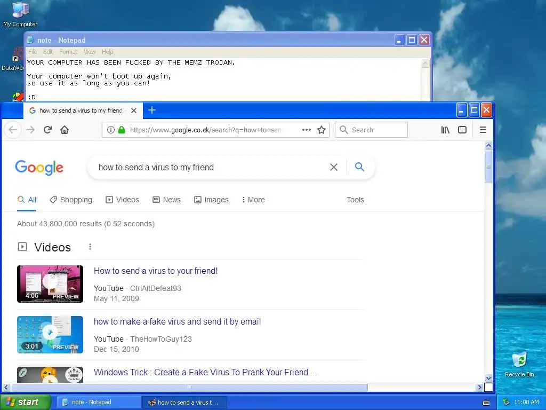Open 'how to make a fake virus' video link
Image resolution: width=546 pixels, height=410 pixels.
pos(177,321)
